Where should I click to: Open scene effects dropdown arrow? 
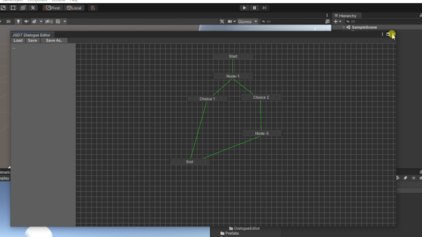point(41,22)
